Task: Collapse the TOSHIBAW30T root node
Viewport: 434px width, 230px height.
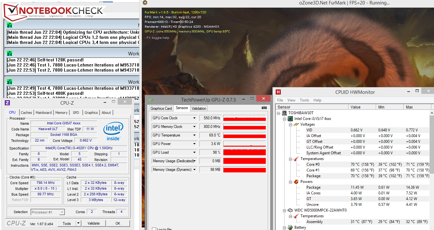Action: (279, 113)
